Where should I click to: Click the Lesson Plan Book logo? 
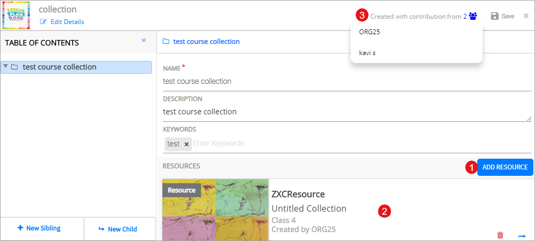[17, 15]
